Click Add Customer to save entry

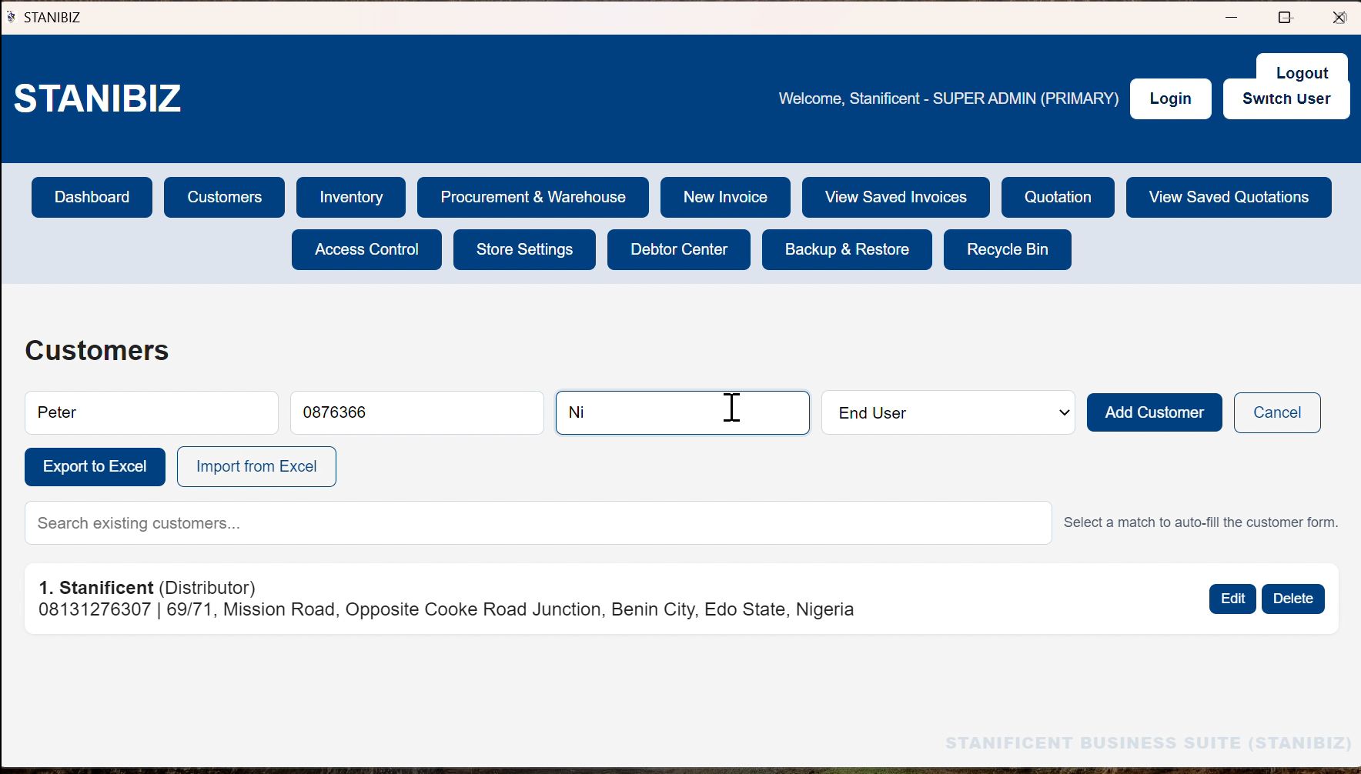(x=1154, y=412)
